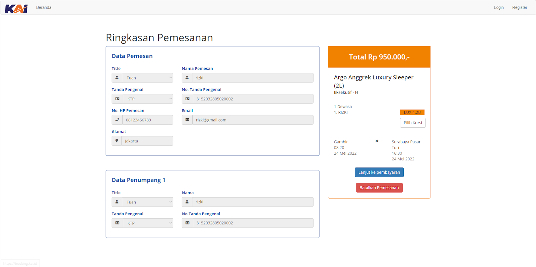
Task: Click the passenger Nama field containing rizki
Action: [x=253, y=202]
